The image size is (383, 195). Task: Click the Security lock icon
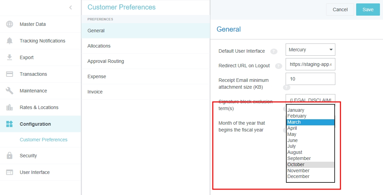[10, 156]
